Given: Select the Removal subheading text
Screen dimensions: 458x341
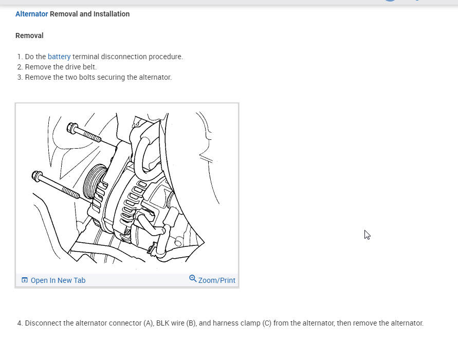Looking at the screenshot, I should click(x=29, y=35).
